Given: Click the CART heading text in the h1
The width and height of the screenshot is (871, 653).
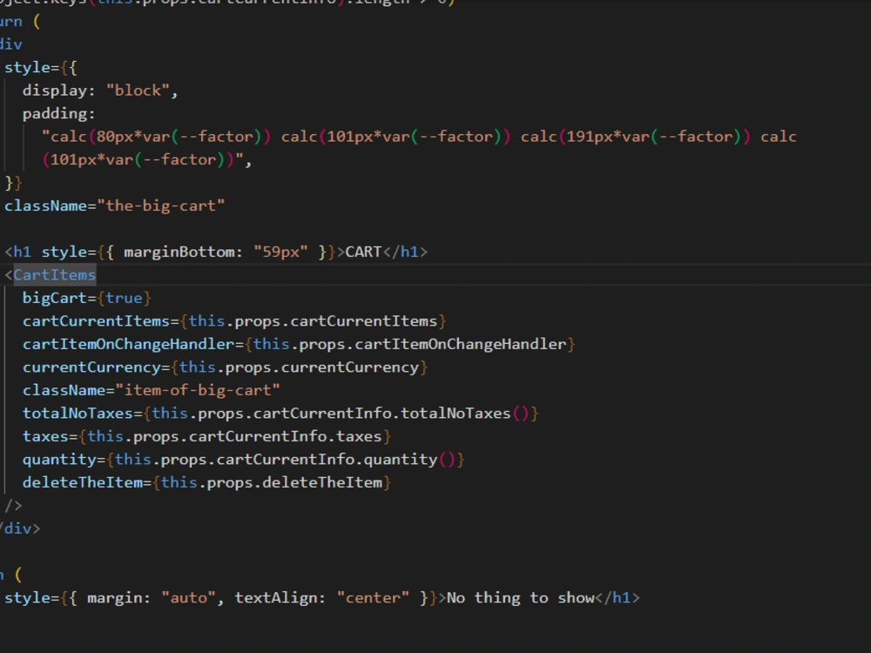Looking at the screenshot, I should tap(364, 252).
